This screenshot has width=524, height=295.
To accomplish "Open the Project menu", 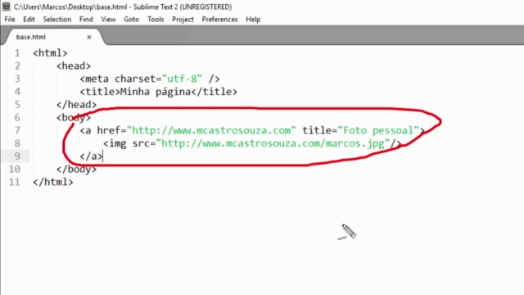I will [183, 20].
